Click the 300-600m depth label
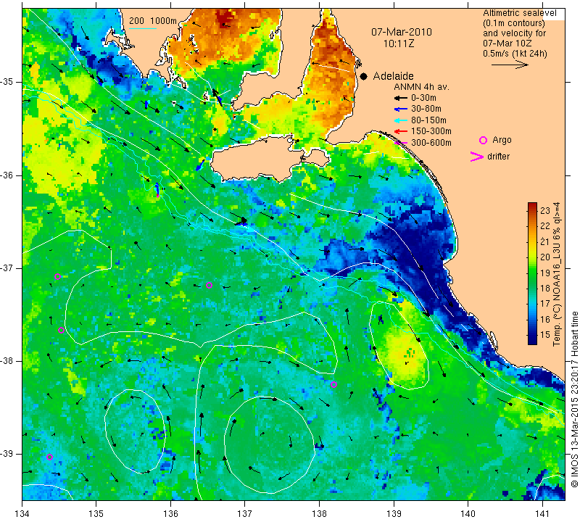Viewport: 580px width, 522px height. click(431, 142)
